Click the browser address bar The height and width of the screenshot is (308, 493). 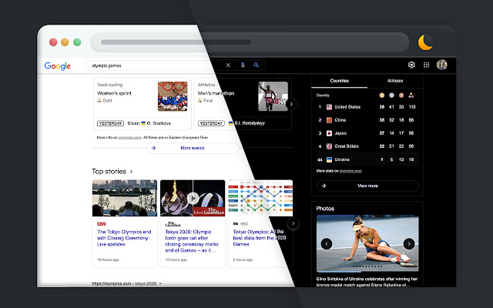250,42
